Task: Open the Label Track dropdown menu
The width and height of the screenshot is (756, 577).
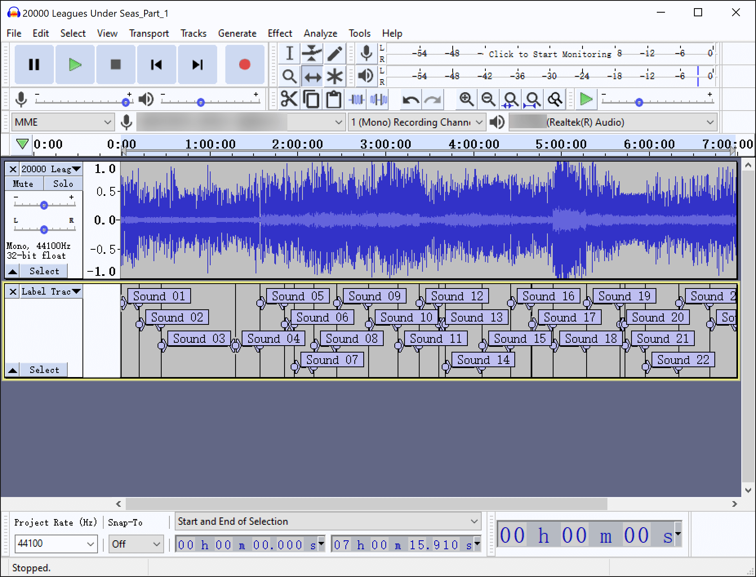Action: tap(51, 291)
